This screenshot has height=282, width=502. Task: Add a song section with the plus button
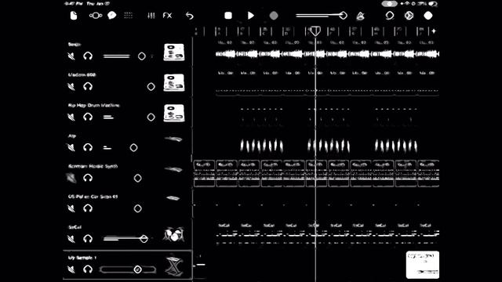[x=434, y=31]
